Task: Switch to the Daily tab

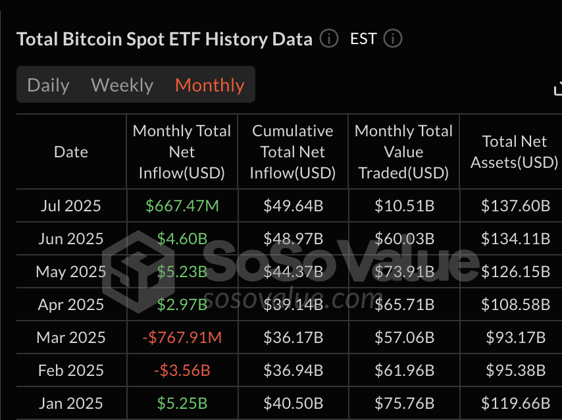Action: point(49,86)
